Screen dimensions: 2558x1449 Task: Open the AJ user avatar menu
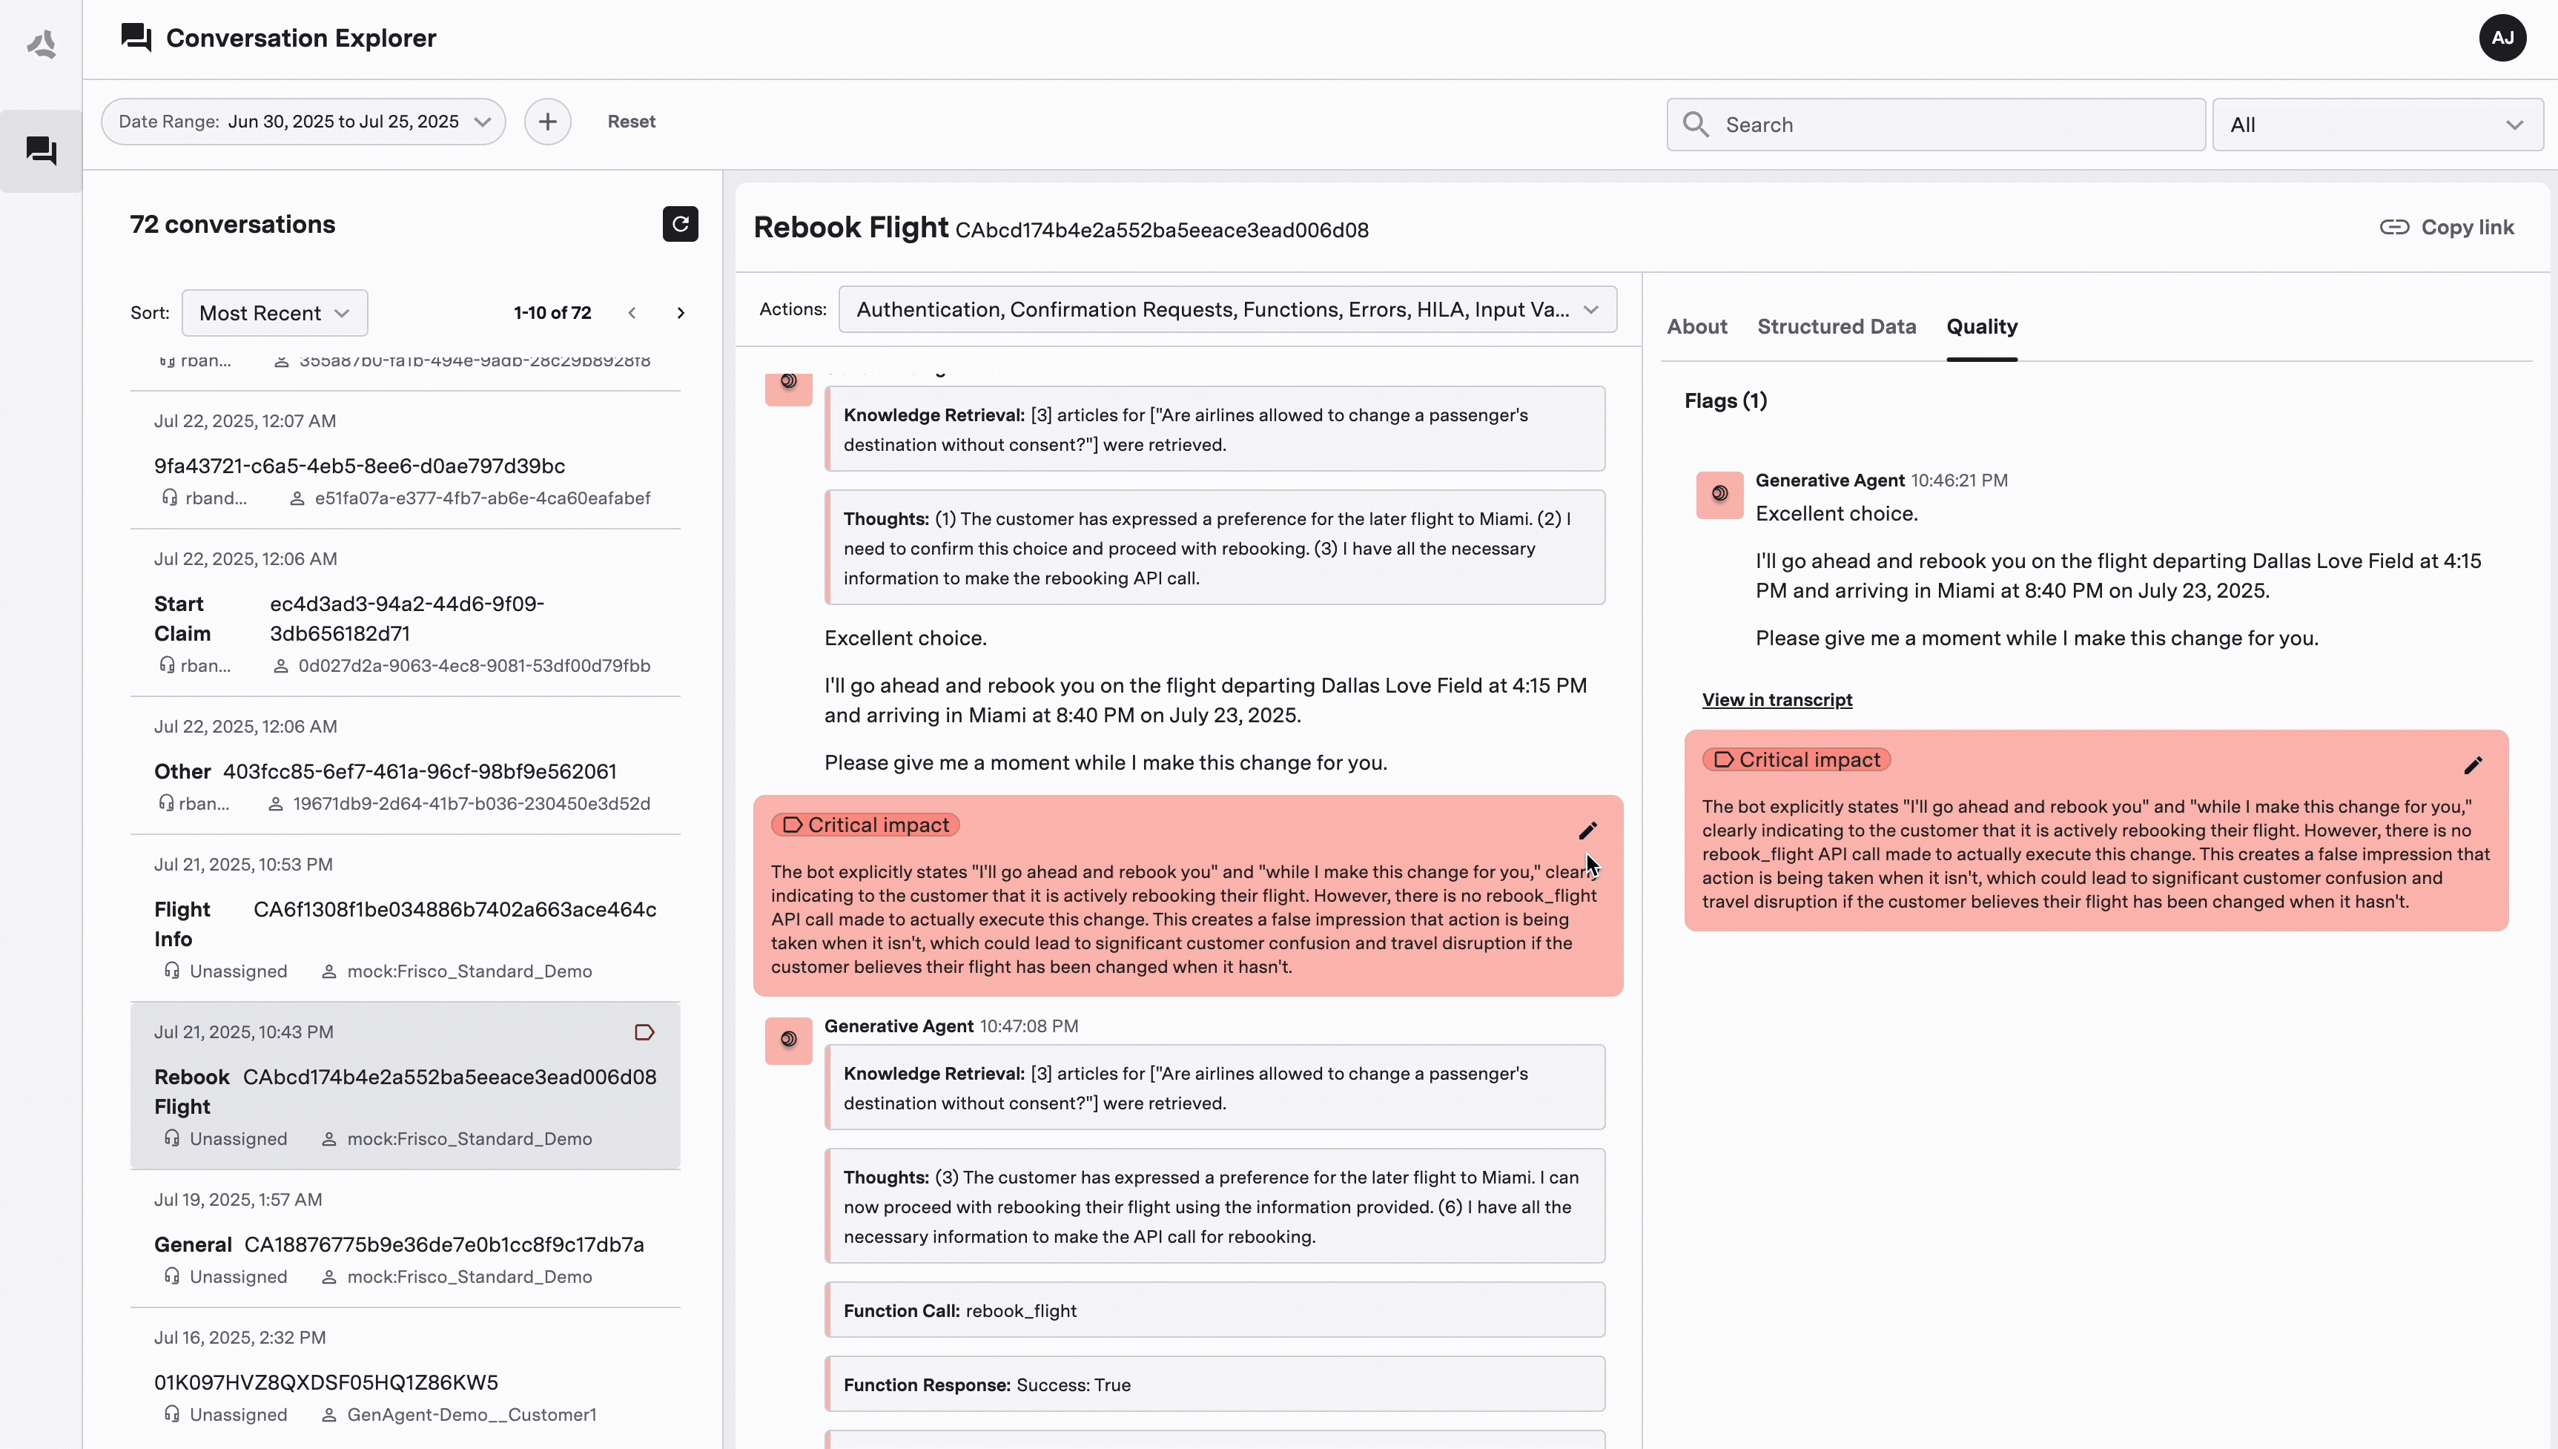coord(2502,38)
